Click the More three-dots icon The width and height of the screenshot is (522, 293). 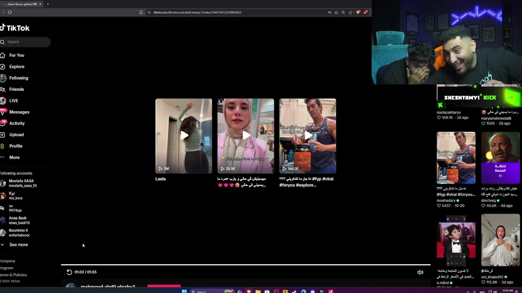(2, 157)
